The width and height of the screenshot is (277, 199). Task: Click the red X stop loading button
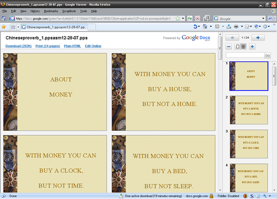tap(197, 18)
